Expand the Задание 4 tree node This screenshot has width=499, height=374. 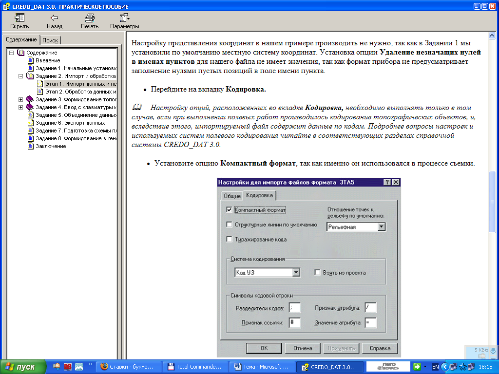(x=20, y=107)
